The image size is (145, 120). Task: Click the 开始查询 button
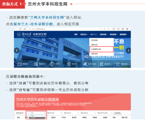(x=117, y=113)
